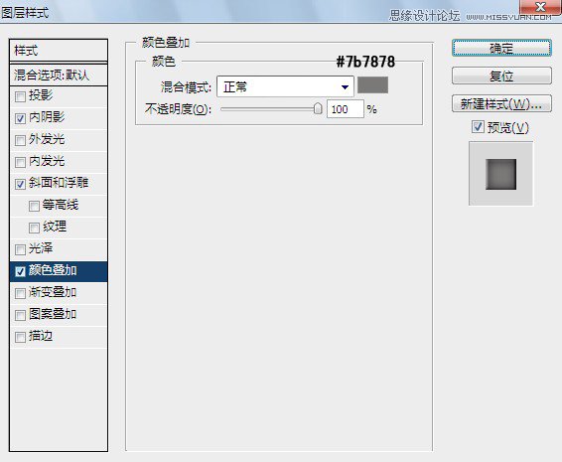Enable the 图案叠加 pattern overlay checkbox
The width and height of the screenshot is (562, 462).
click(20, 315)
